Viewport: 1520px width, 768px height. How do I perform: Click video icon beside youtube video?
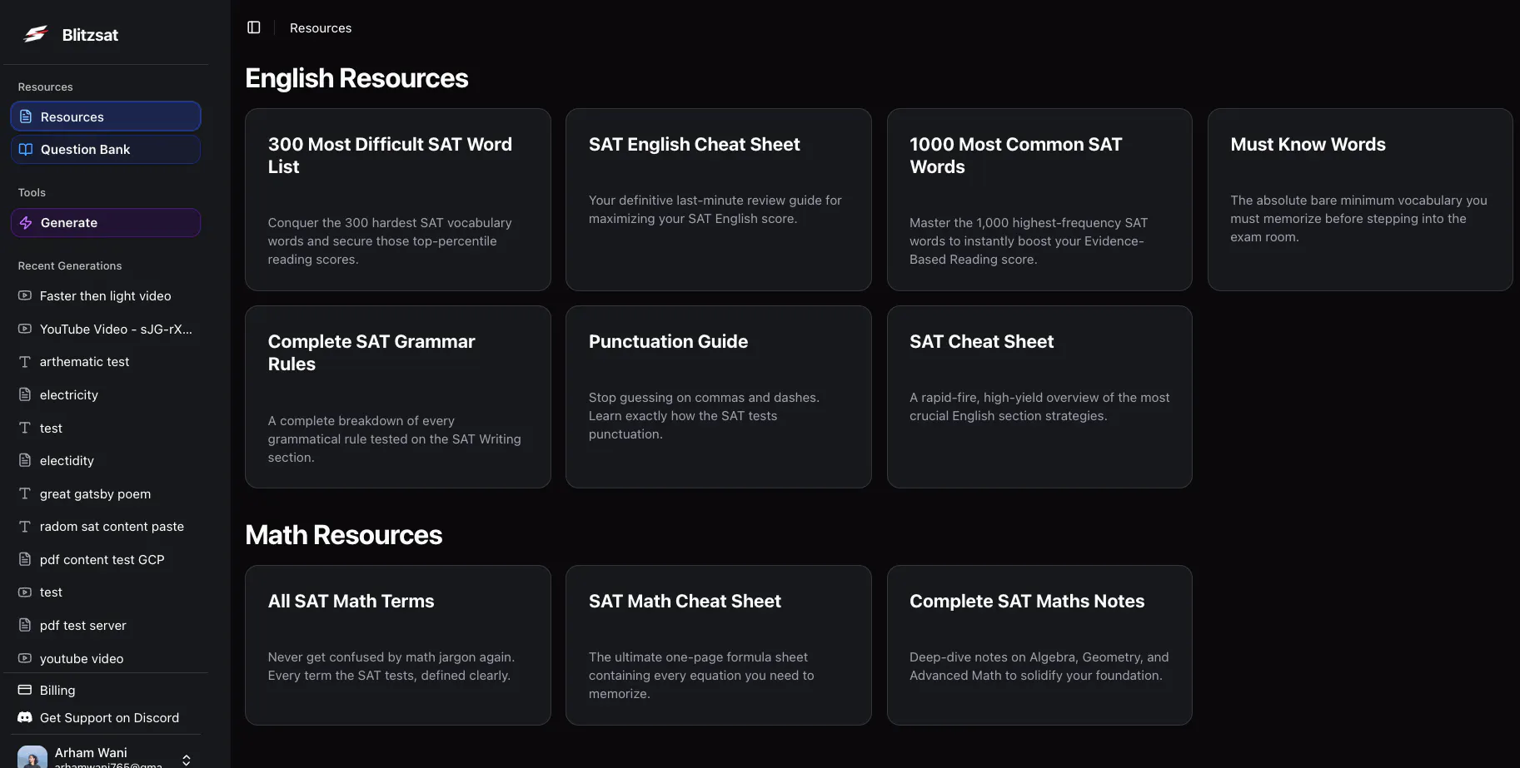click(x=25, y=658)
